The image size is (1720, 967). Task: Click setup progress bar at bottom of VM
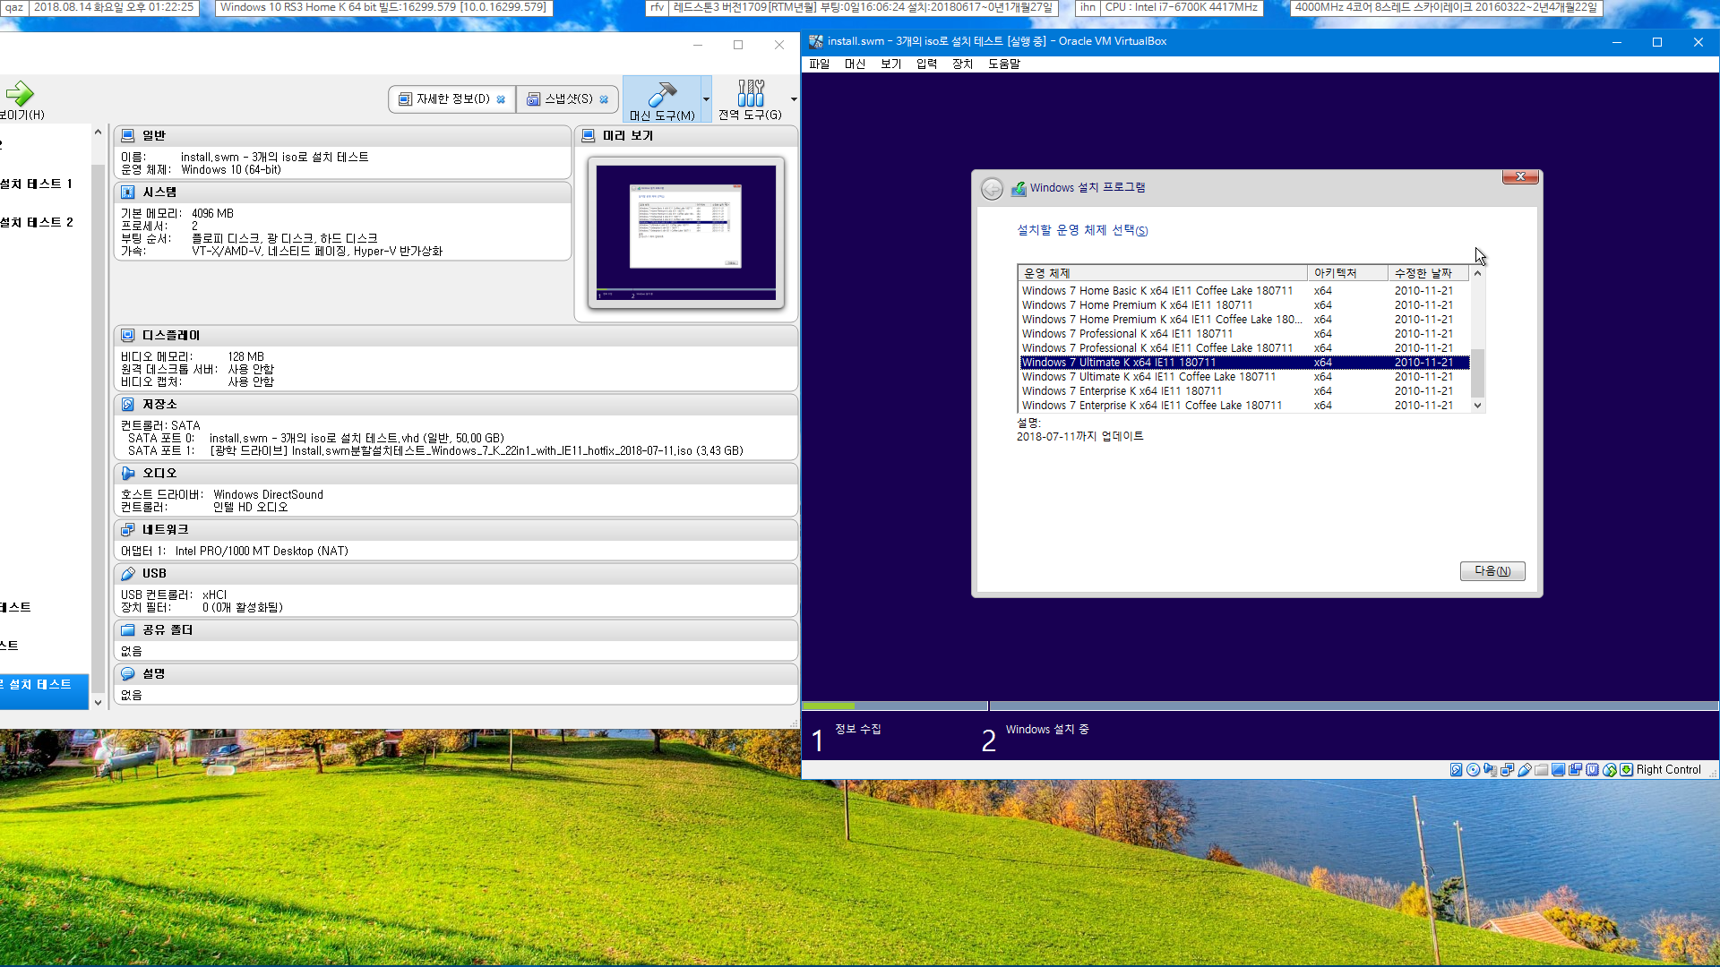(x=1260, y=706)
